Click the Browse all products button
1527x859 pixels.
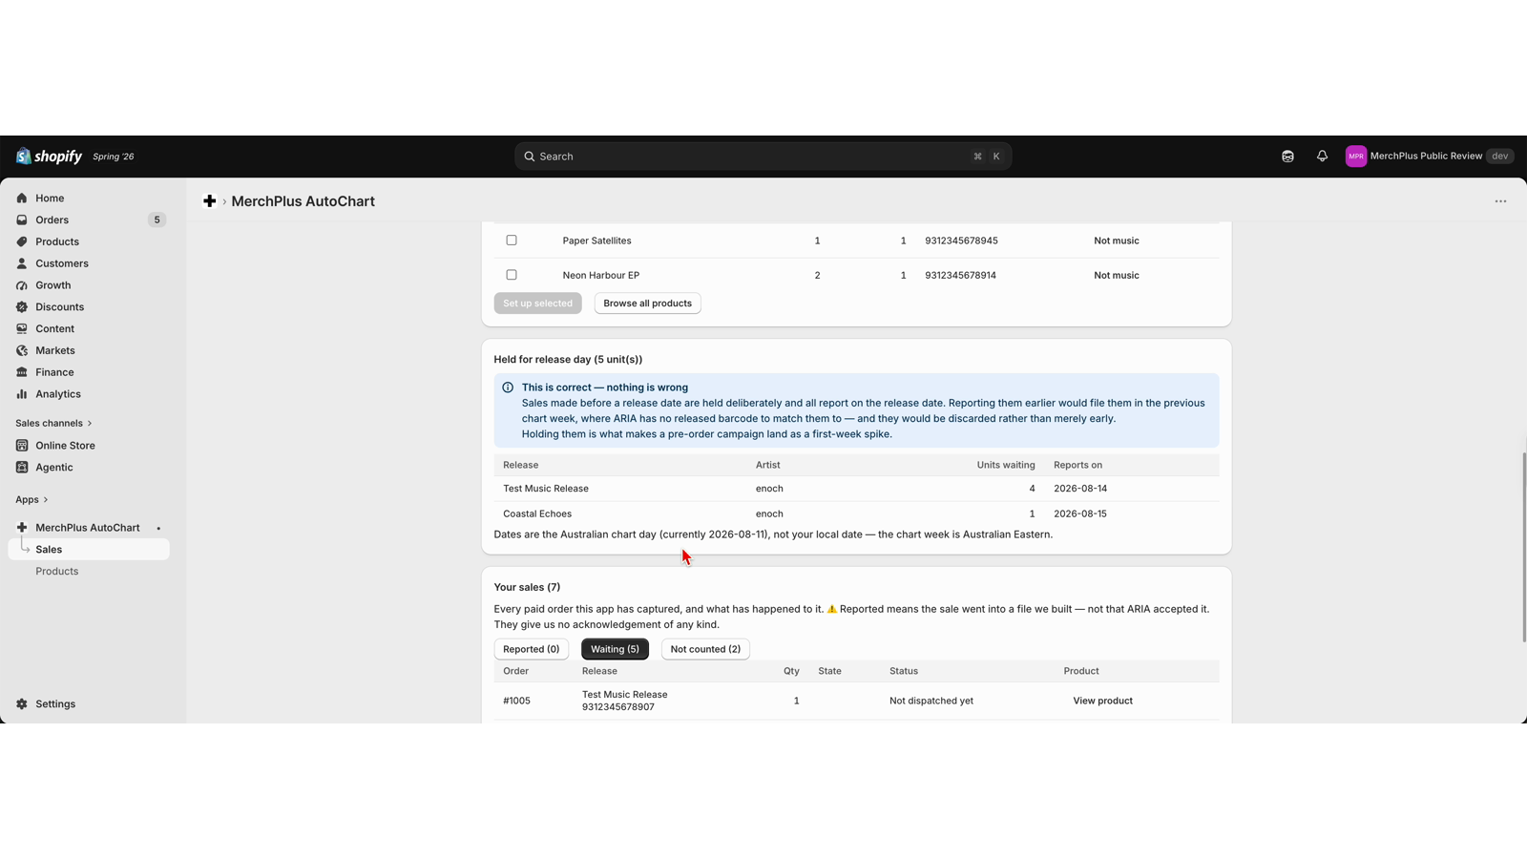click(x=647, y=304)
